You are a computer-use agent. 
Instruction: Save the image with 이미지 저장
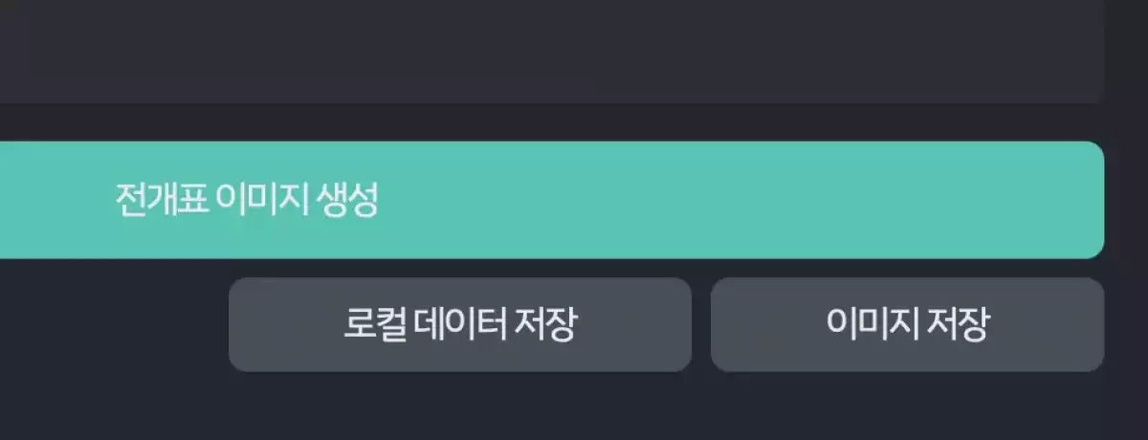907,324
